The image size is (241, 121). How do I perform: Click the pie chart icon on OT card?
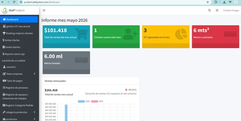click(181, 34)
